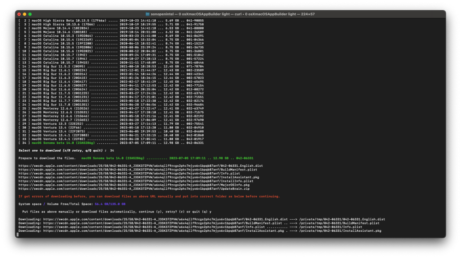Open the listed URL ending 'InstallAssistant.pkg'
The height and width of the screenshot is (258, 461).
pos(139,177)
